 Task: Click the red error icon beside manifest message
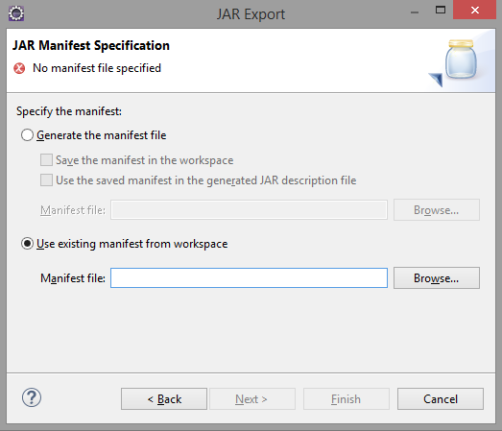pos(19,68)
